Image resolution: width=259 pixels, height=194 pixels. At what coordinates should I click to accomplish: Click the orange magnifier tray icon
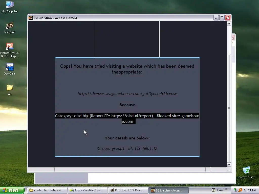[x=240, y=190]
